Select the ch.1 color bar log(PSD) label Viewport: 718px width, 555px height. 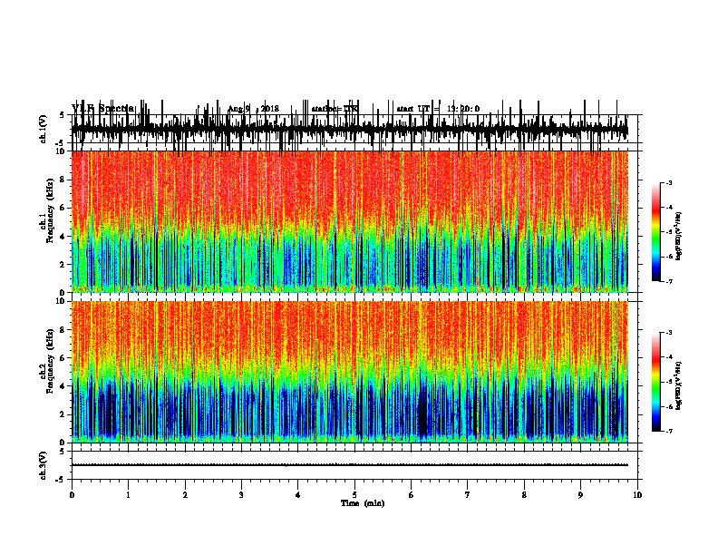coord(678,237)
